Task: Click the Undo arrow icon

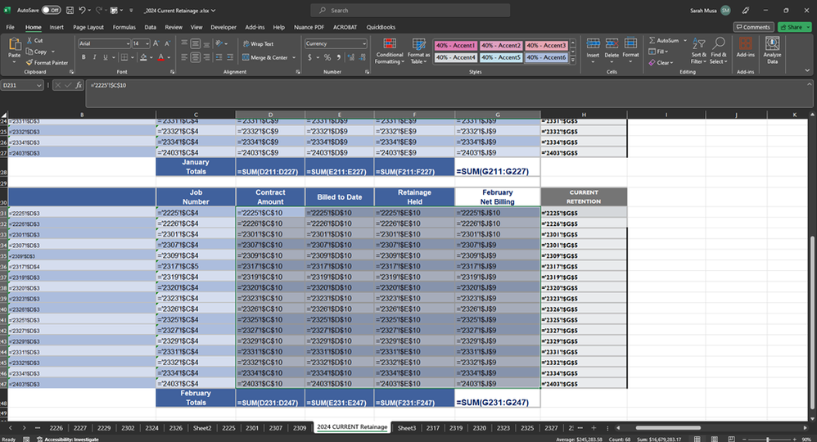Action: pyautogui.click(x=83, y=11)
